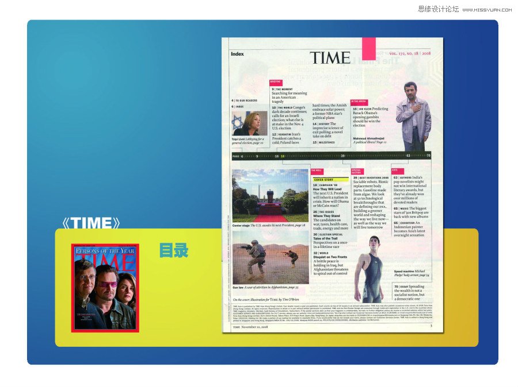Click page 9 marker on the page bar
This screenshot has height=387, width=518.
257,156
